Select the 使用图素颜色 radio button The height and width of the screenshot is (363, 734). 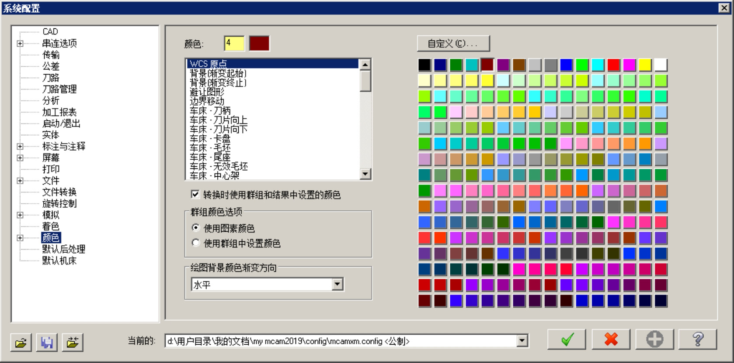tap(196, 228)
